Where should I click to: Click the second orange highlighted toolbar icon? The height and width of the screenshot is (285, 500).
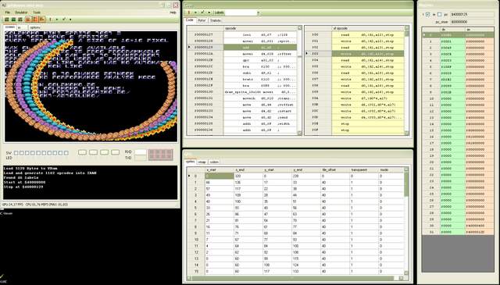(35, 20)
